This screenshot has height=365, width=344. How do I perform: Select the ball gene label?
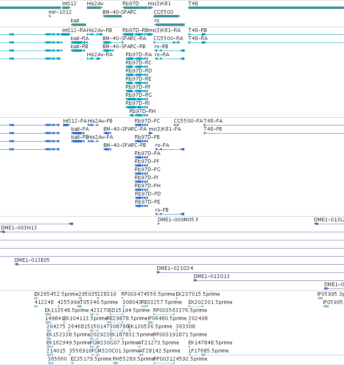pos(75,21)
